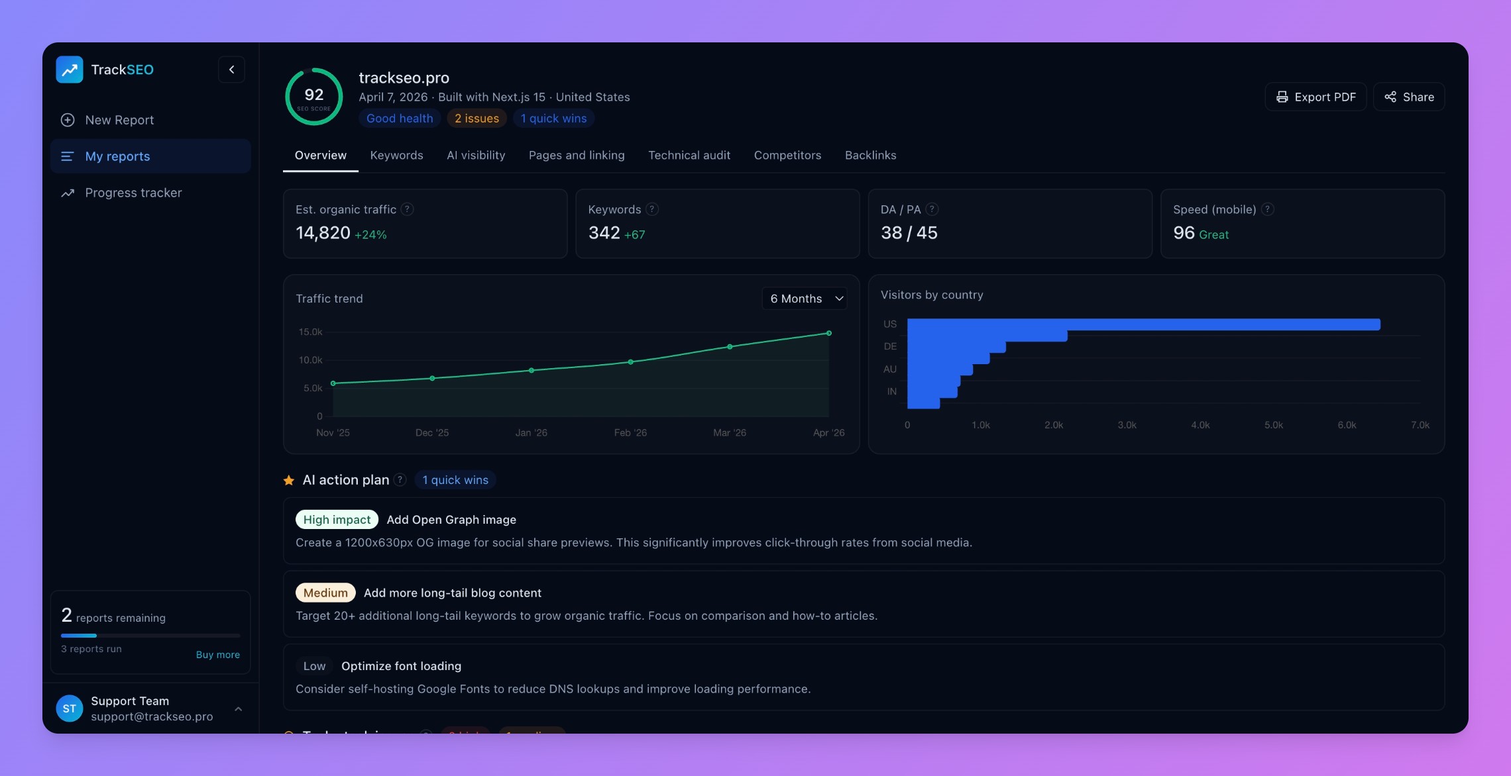Click help icon next to DA / PA

point(932,209)
